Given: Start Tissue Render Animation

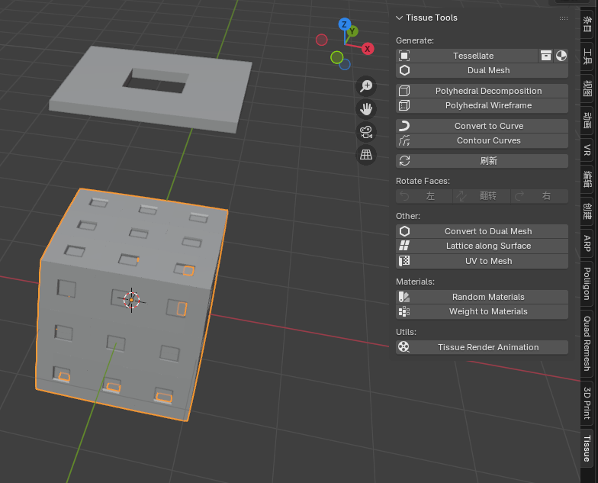Looking at the screenshot, I should pos(482,347).
